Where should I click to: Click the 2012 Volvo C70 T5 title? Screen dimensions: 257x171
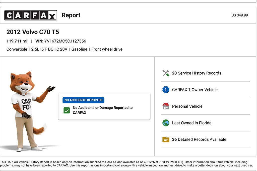point(33,32)
